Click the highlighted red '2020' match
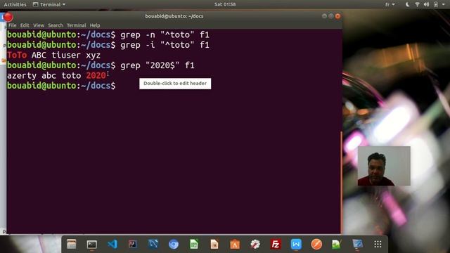 (96, 75)
